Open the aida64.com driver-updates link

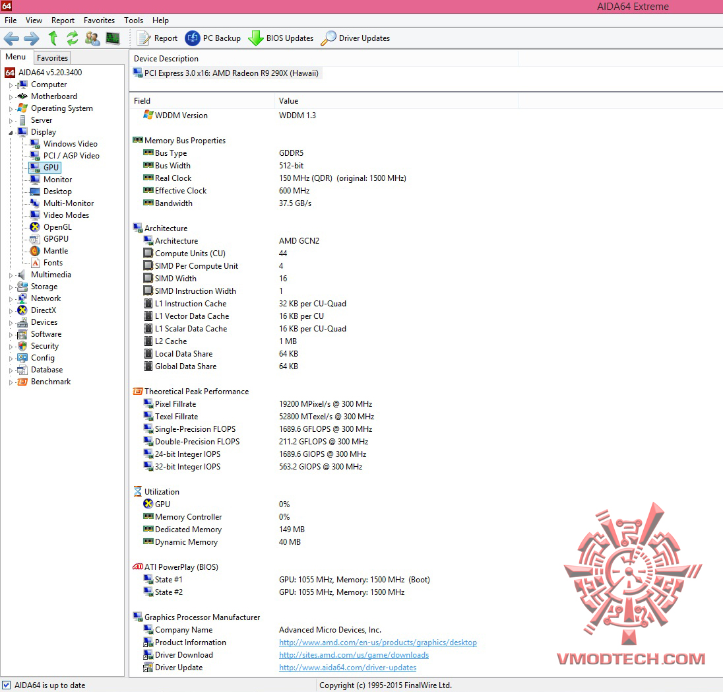347,667
